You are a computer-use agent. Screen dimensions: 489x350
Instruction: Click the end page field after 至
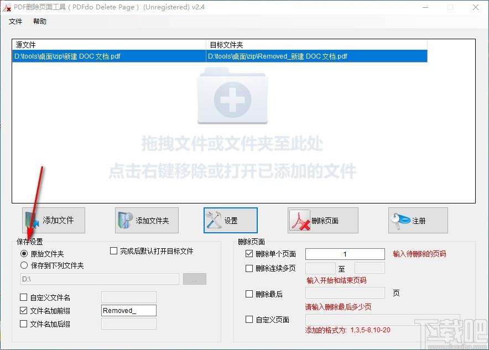(x=370, y=268)
